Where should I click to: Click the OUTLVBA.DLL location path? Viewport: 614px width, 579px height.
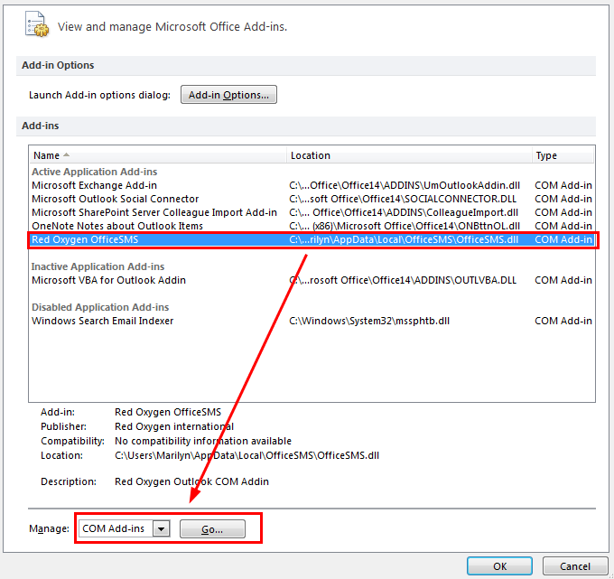click(x=403, y=280)
